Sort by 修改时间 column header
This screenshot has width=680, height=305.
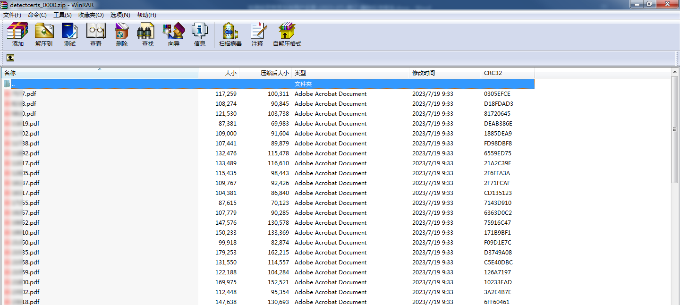pyautogui.click(x=444, y=73)
